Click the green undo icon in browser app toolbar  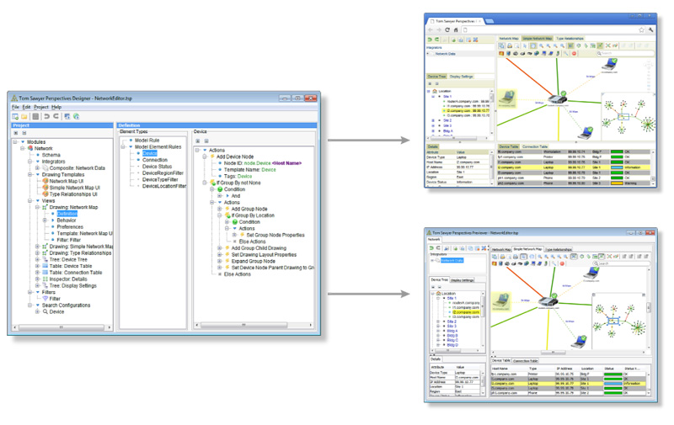[430, 40]
